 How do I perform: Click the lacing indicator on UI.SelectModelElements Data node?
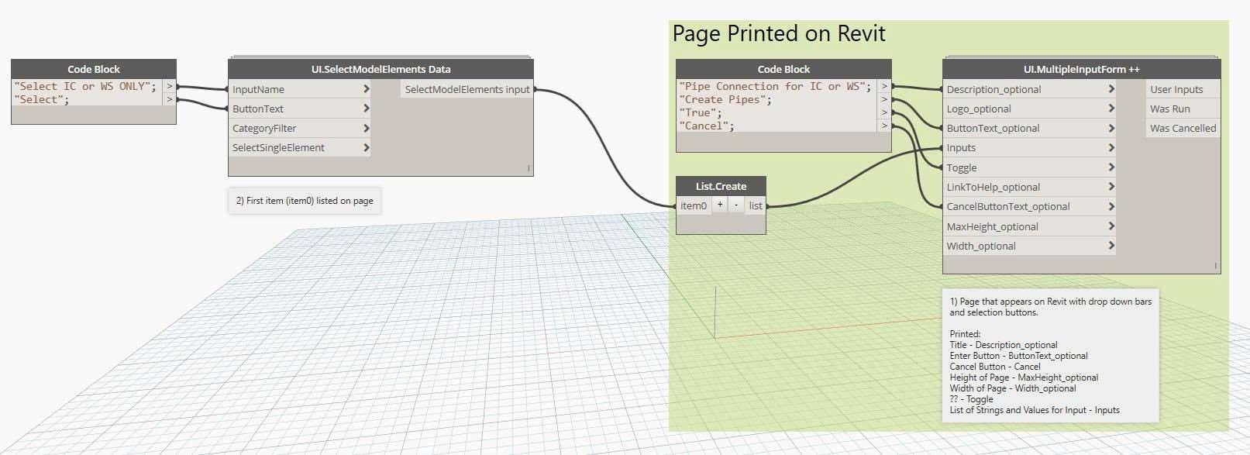coord(529,168)
